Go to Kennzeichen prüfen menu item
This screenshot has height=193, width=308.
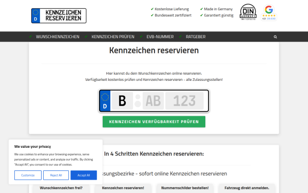(113, 37)
